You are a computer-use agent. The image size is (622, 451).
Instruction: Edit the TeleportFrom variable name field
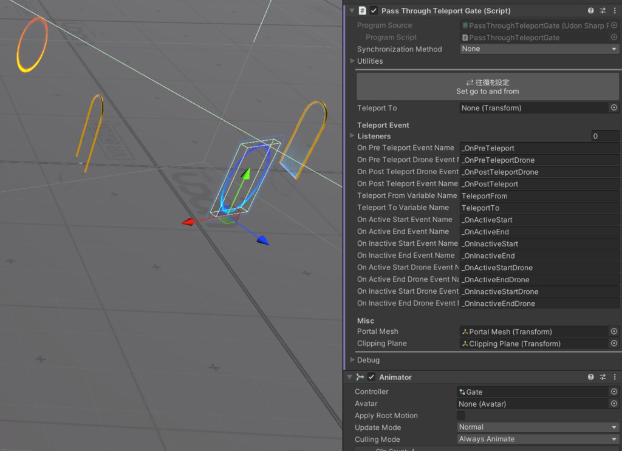point(539,195)
